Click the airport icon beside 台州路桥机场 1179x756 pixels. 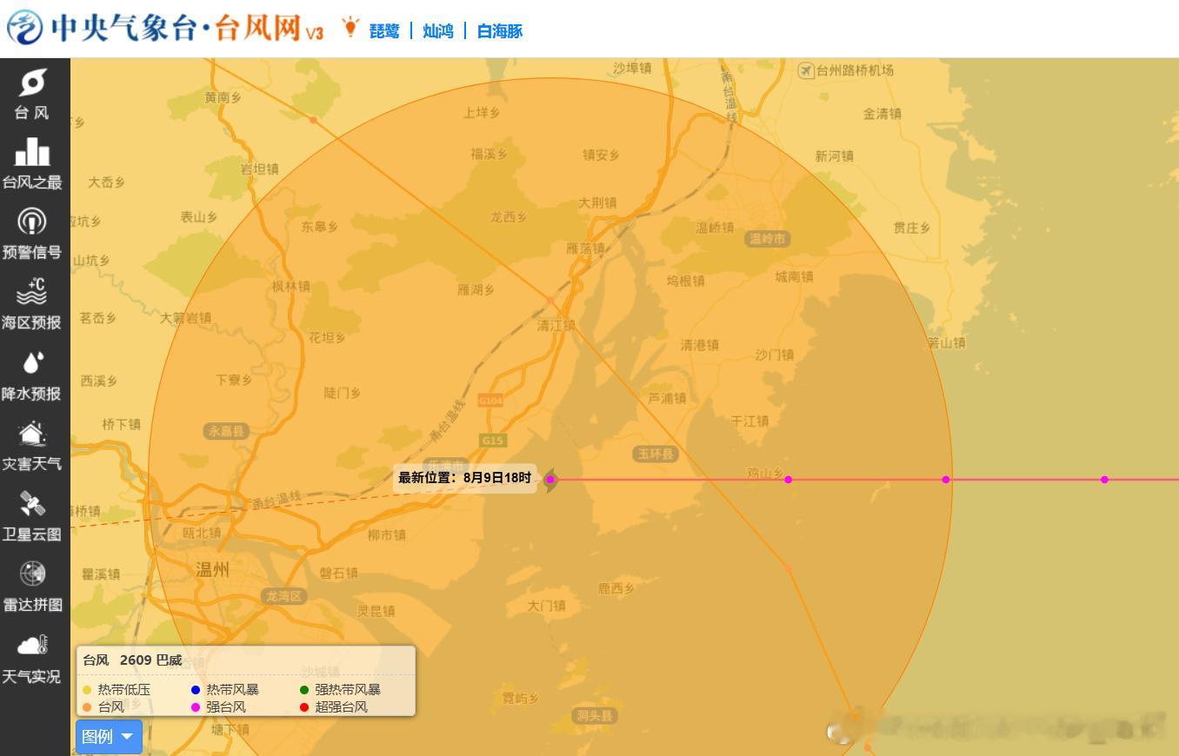tap(806, 70)
